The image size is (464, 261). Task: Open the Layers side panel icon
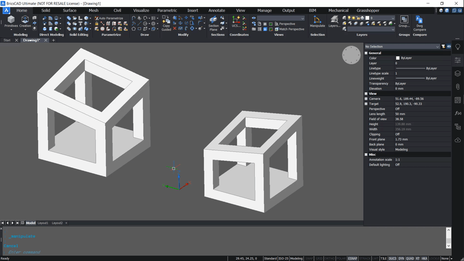(x=458, y=73)
